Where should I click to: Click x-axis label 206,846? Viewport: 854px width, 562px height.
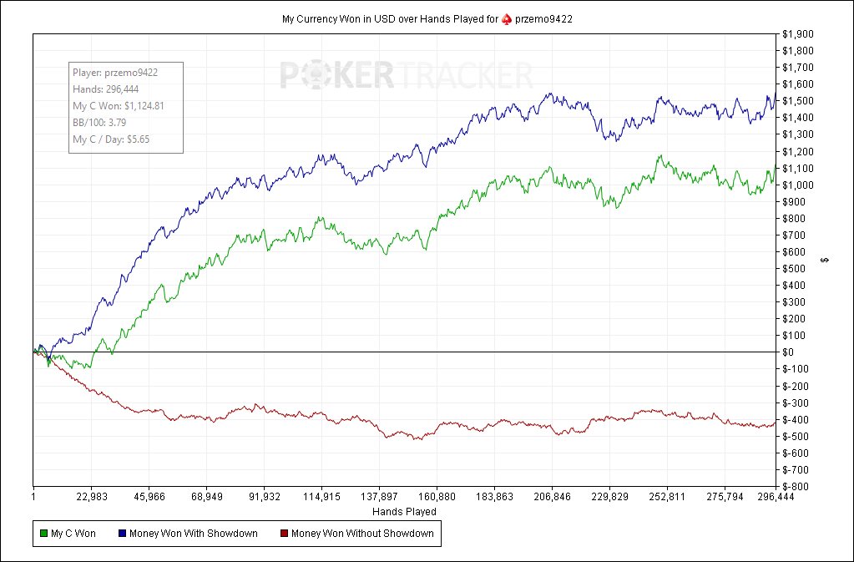(552, 497)
